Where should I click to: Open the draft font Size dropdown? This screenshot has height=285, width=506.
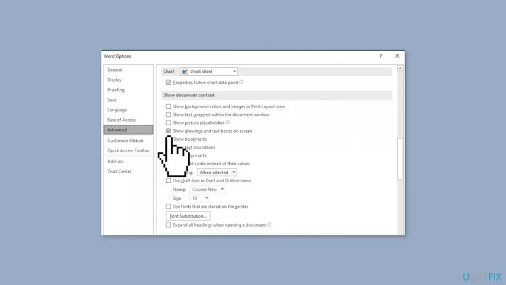click(200, 198)
